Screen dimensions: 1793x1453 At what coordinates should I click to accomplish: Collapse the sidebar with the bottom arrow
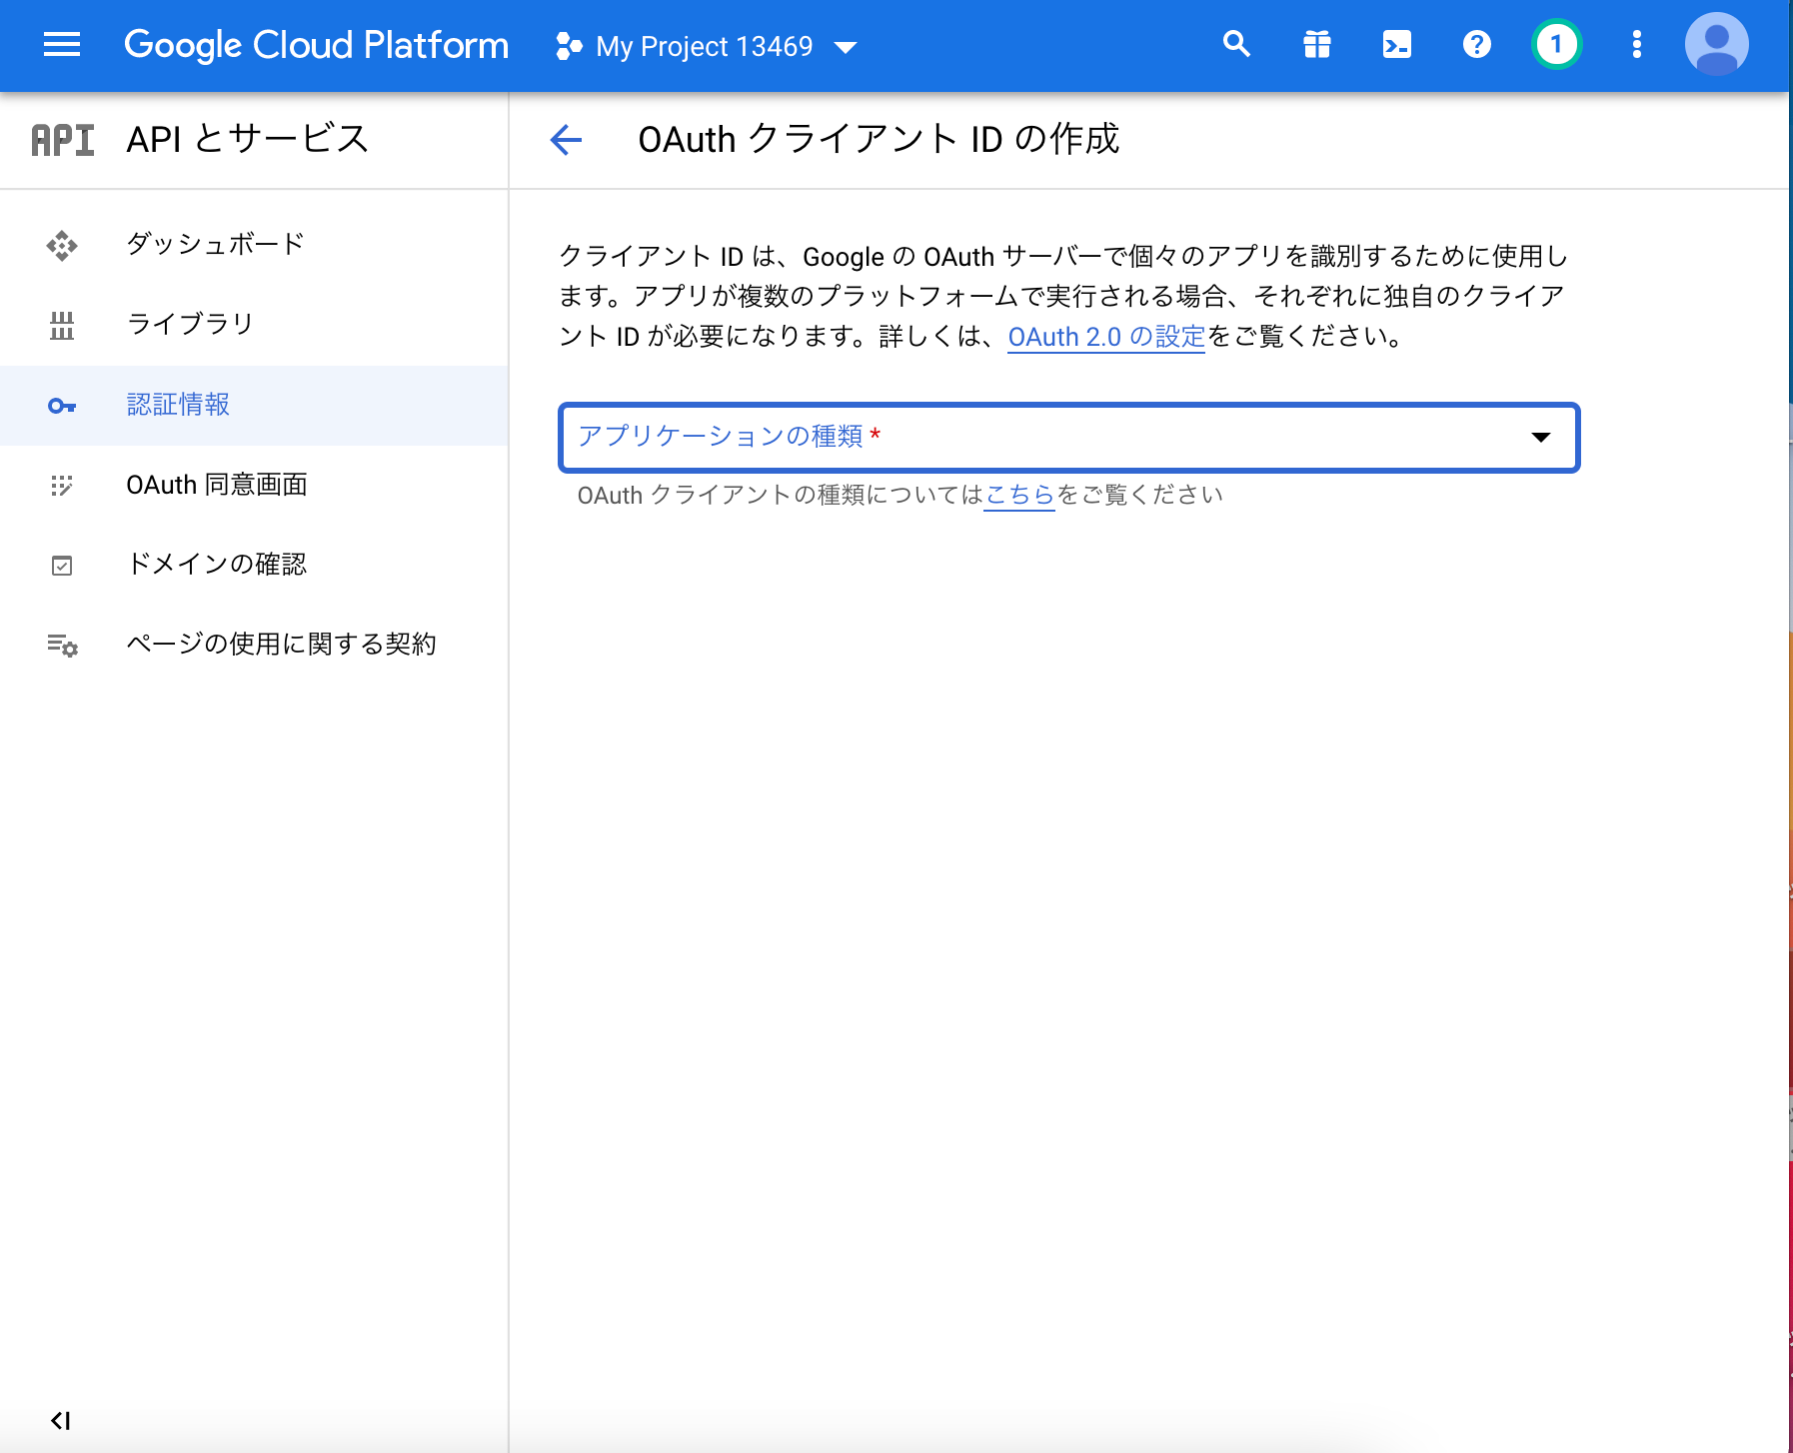coord(62,1419)
